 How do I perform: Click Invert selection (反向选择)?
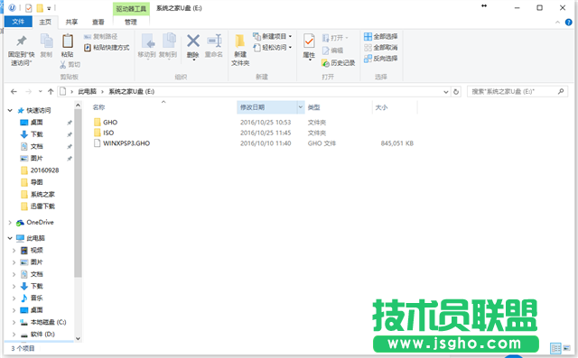(380, 58)
